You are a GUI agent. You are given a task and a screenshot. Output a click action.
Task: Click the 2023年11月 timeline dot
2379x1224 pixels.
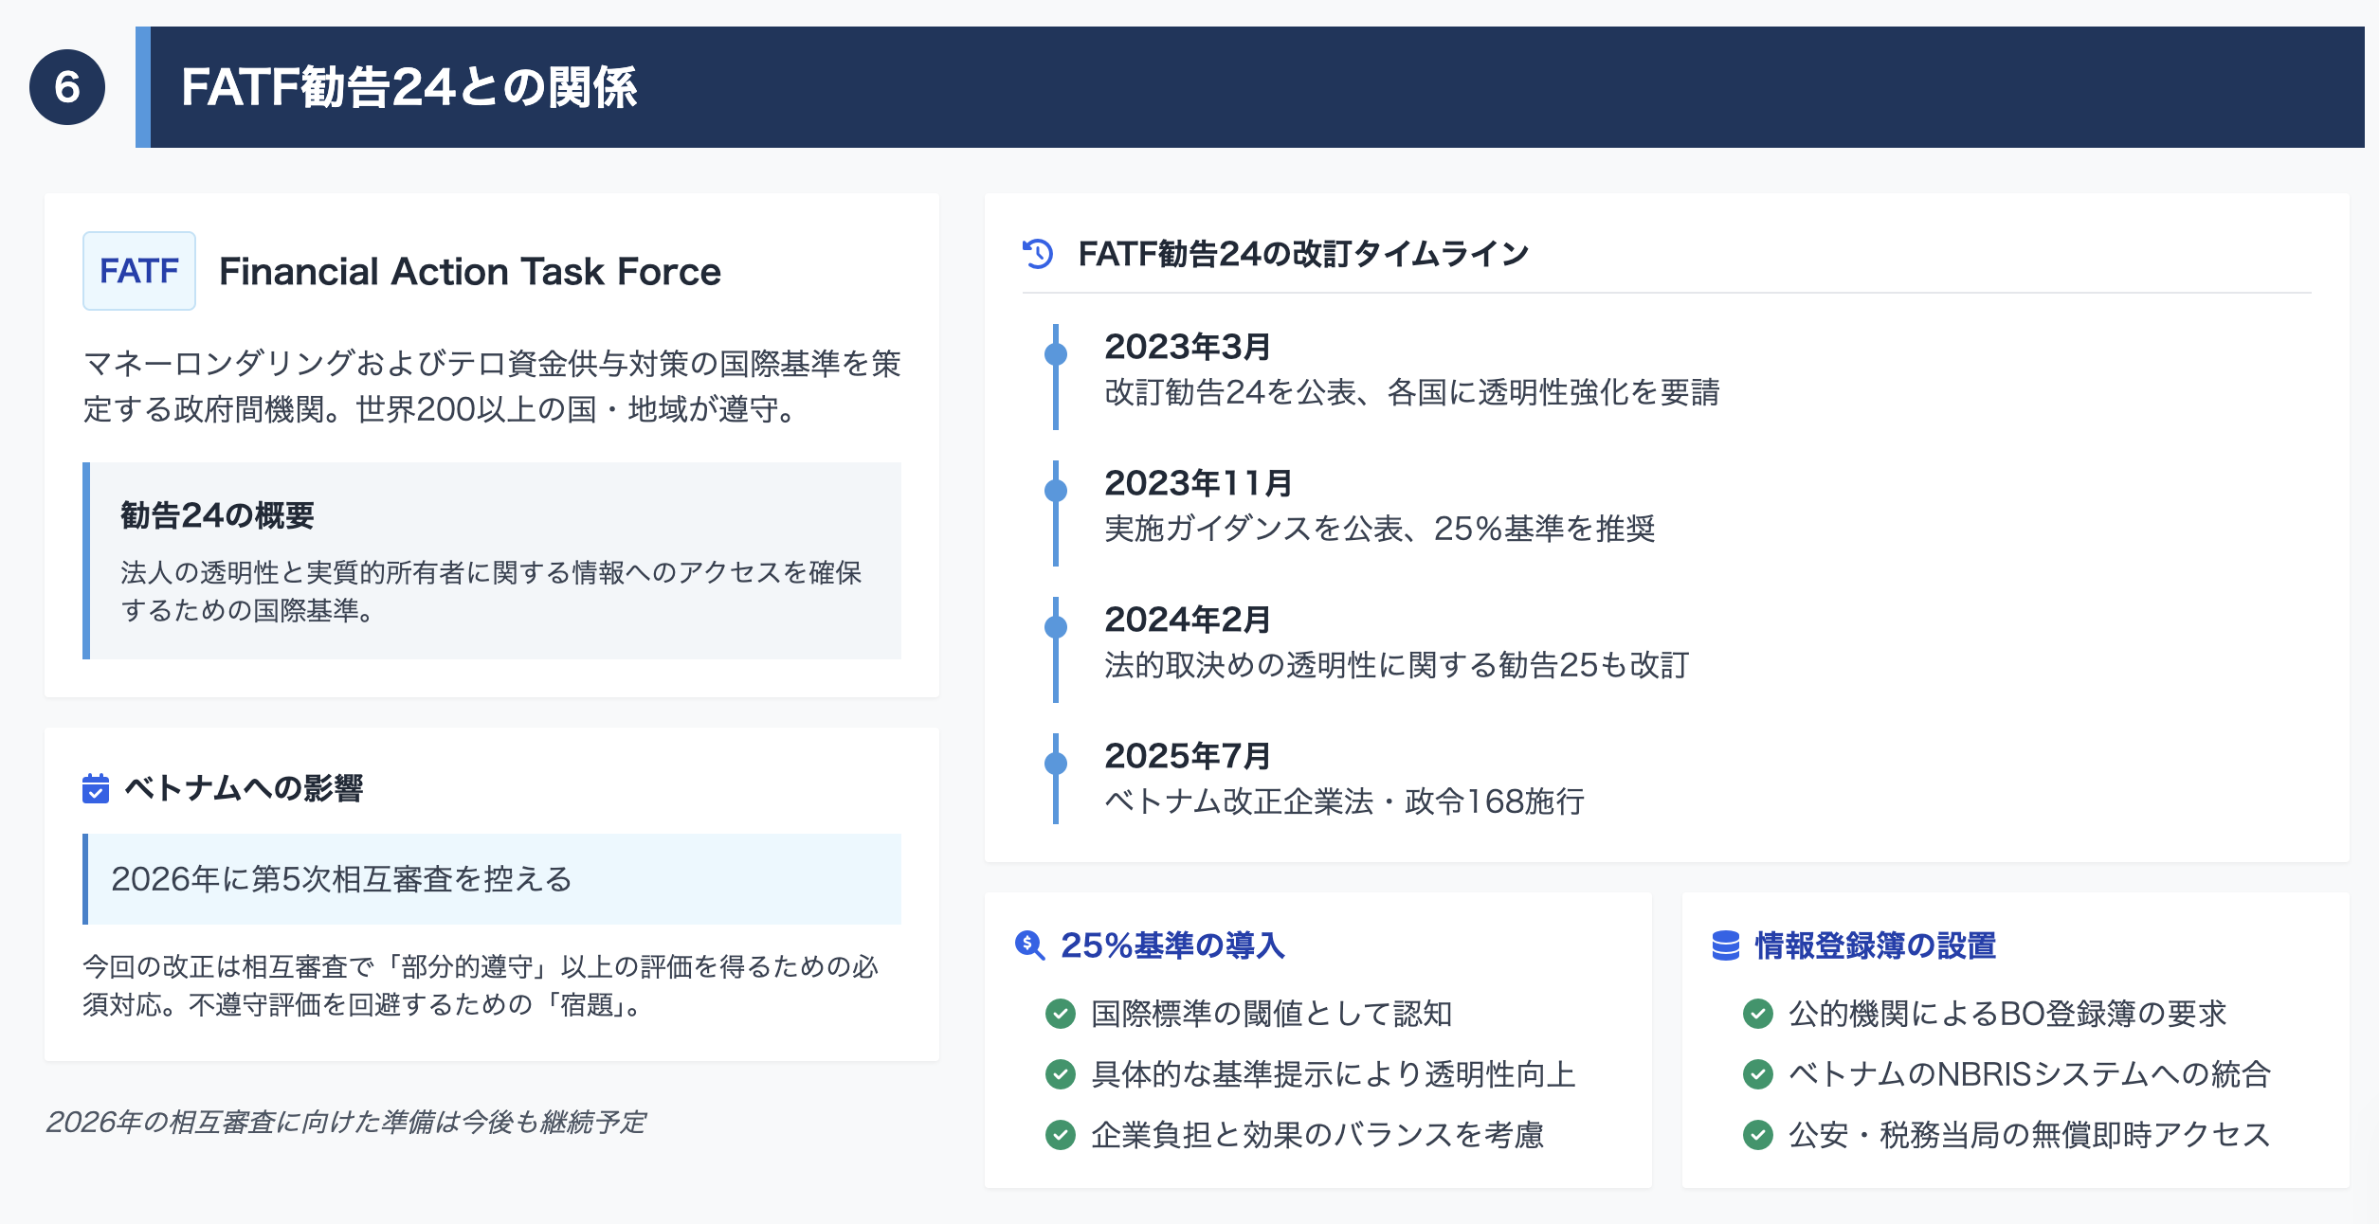point(1056,491)
